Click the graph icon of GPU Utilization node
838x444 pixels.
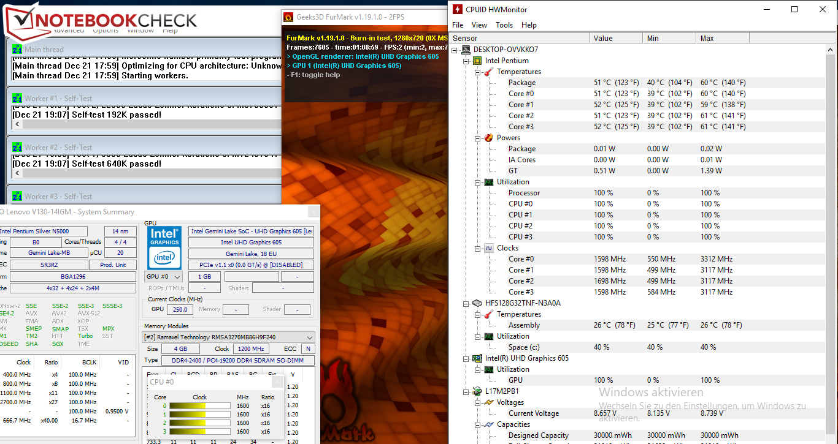point(489,369)
